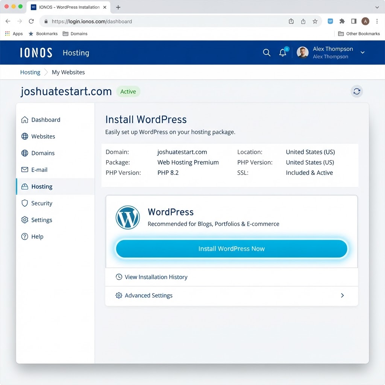Open the notifications bell
Image resolution: width=385 pixels, height=385 pixels.
pyautogui.click(x=283, y=53)
